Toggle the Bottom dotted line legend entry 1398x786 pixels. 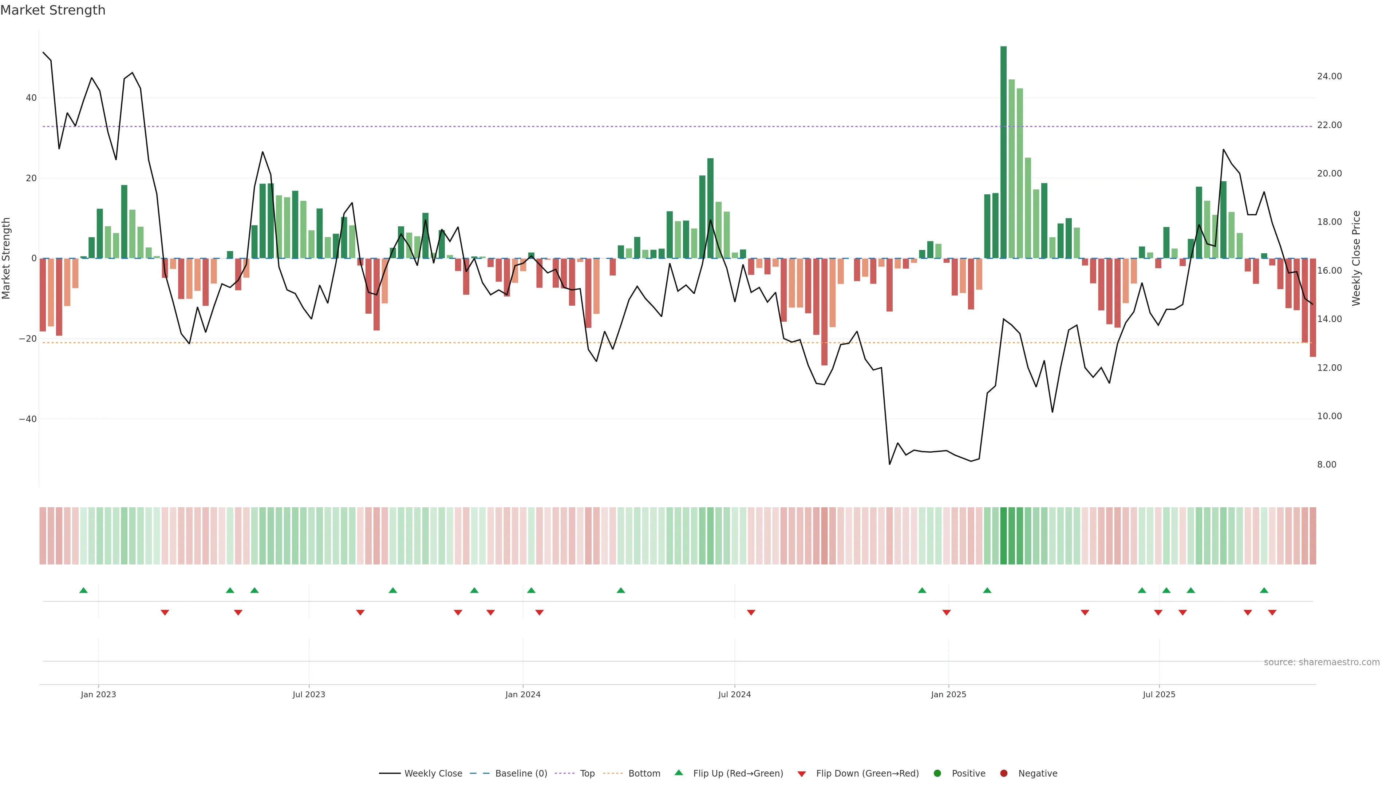point(644,773)
